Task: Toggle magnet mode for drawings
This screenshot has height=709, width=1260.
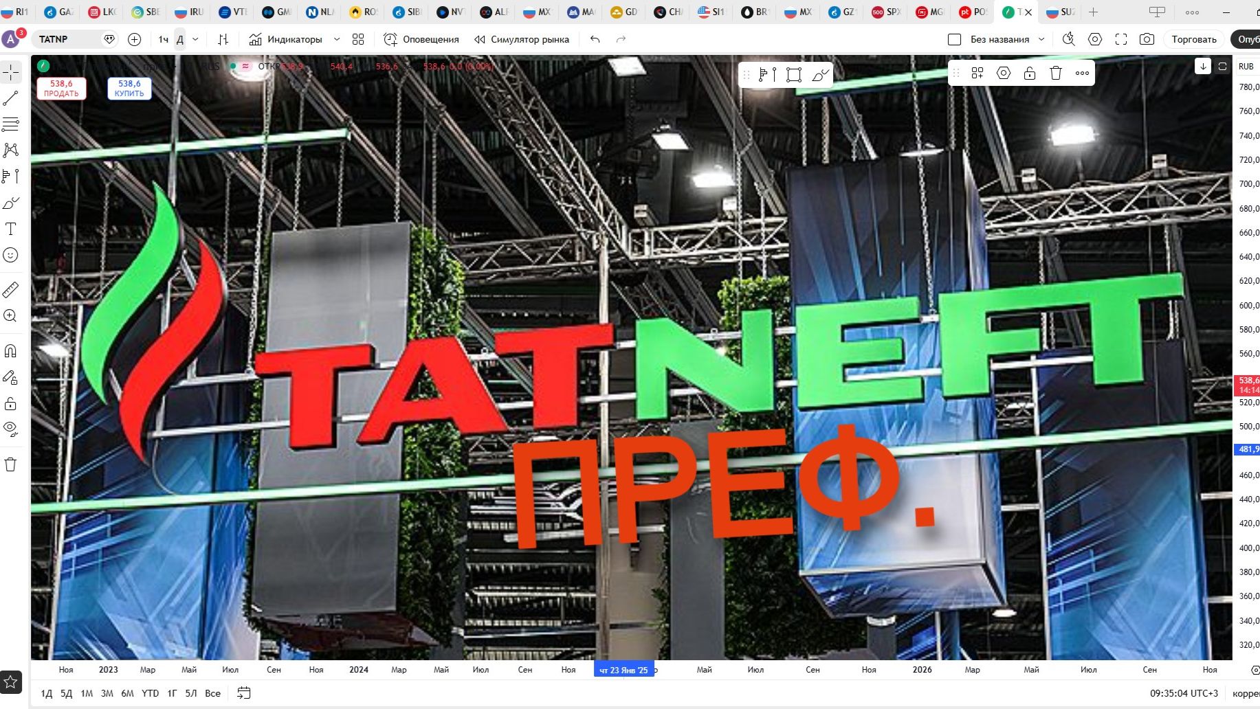Action: pyautogui.click(x=11, y=351)
